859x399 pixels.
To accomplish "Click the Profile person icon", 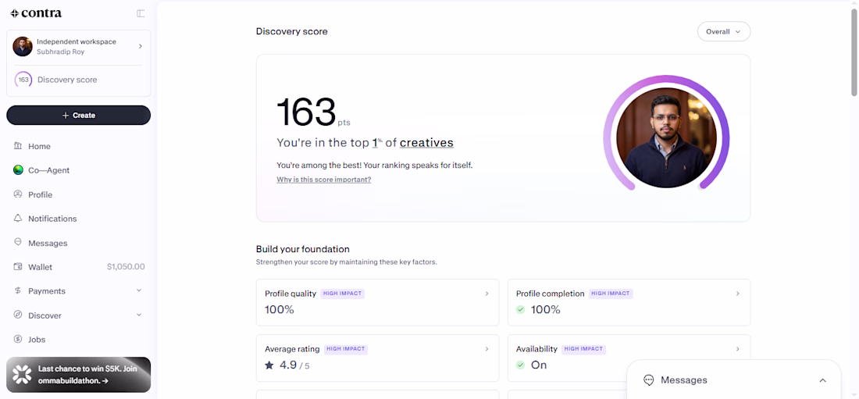I will (18, 194).
